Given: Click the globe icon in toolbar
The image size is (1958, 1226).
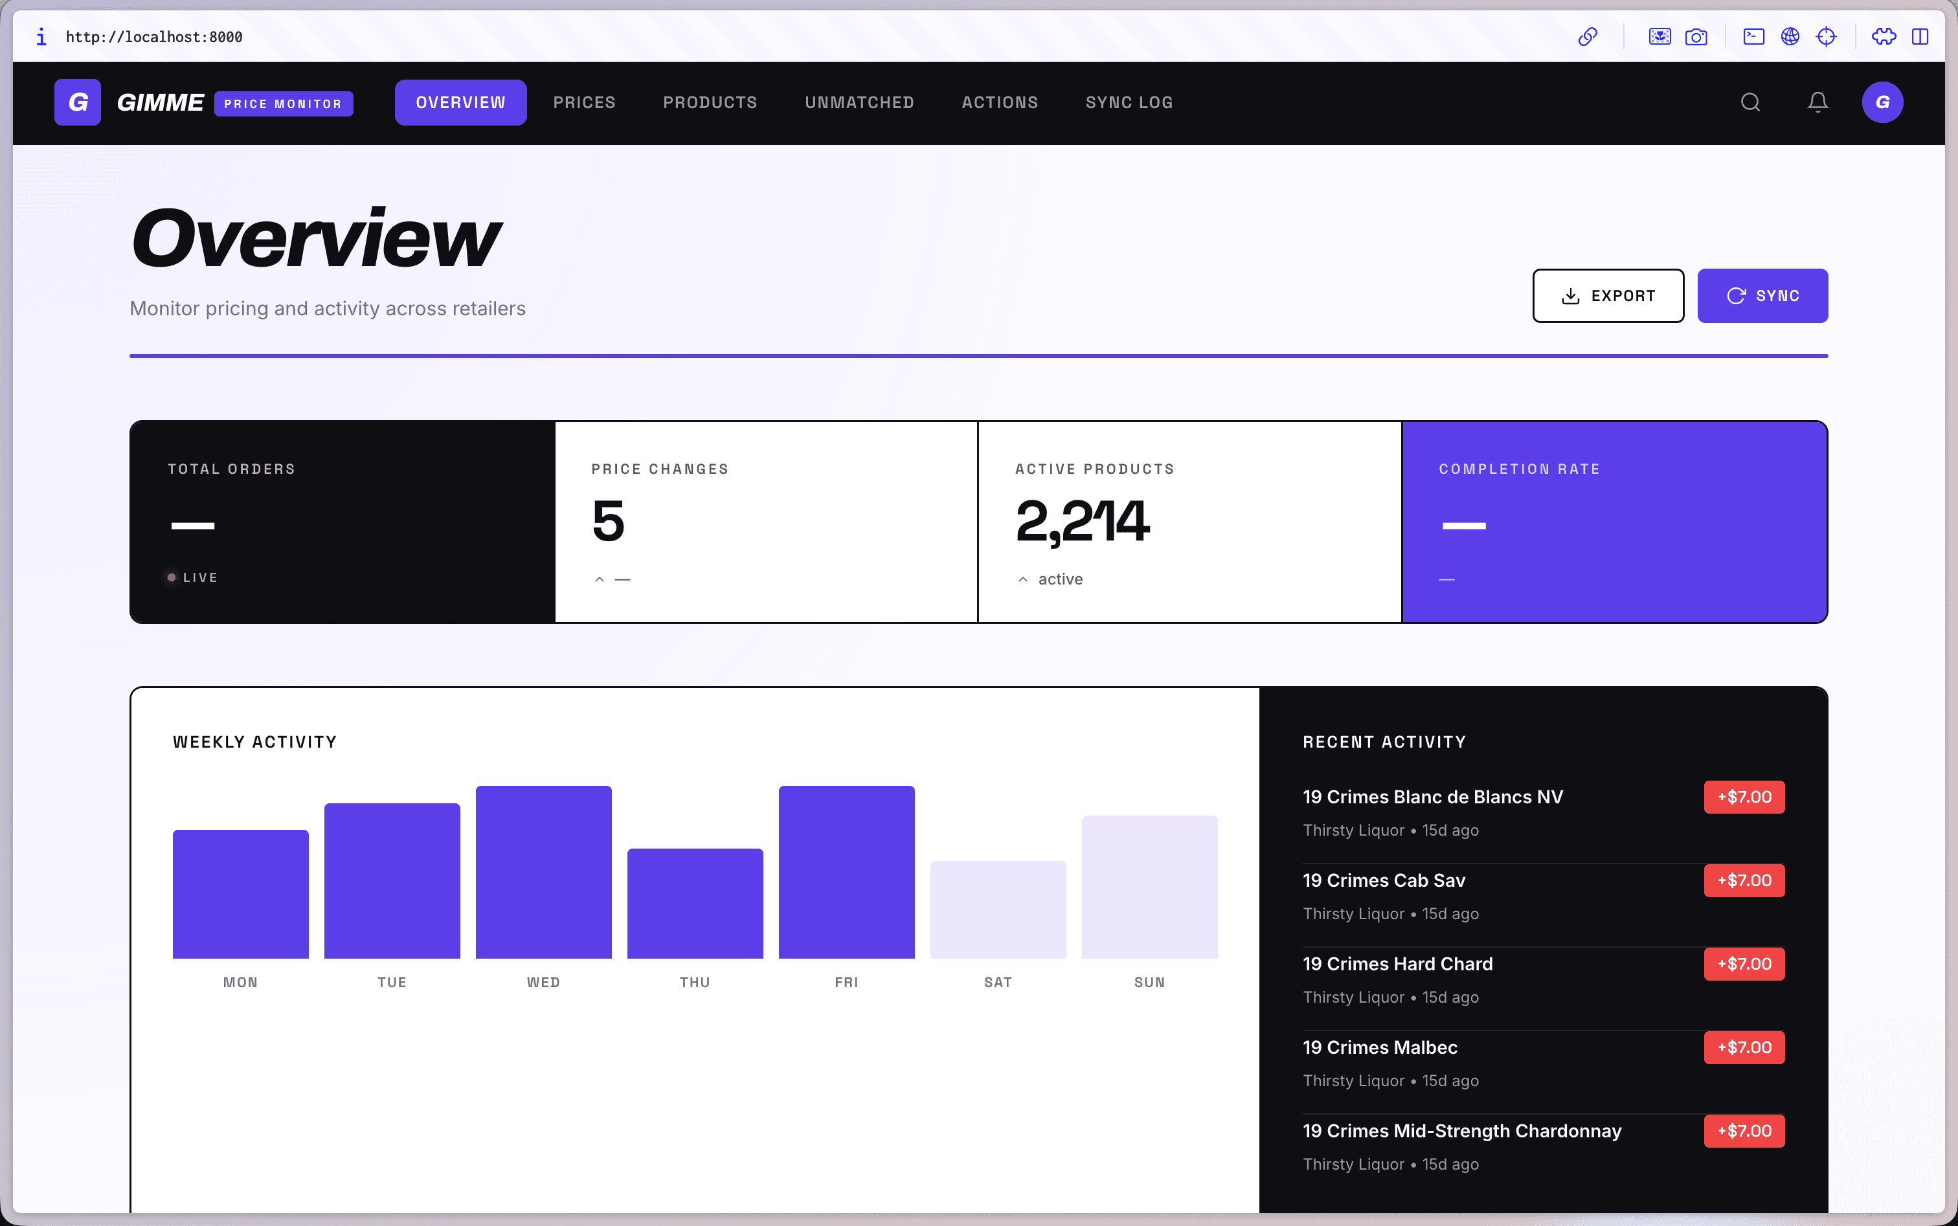Looking at the screenshot, I should coord(1789,36).
